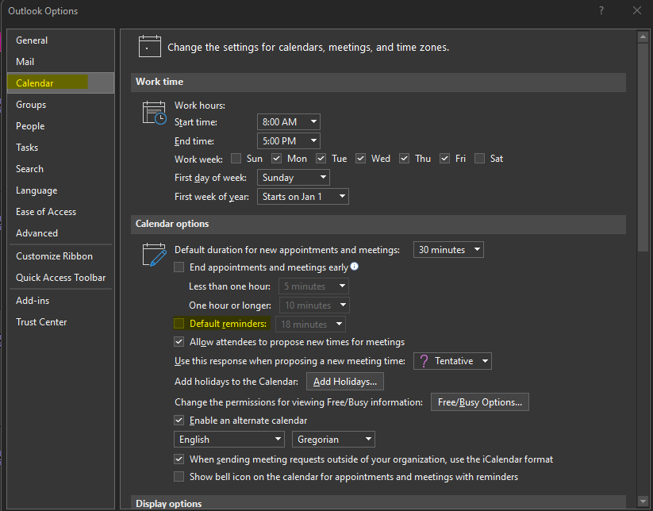The width and height of the screenshot is (653, 511).
Task: Uncheck Mon in the work week
Action: point(277,158)
